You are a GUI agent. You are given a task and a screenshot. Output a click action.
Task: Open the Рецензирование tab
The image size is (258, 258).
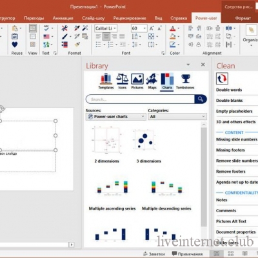point(130,18)
